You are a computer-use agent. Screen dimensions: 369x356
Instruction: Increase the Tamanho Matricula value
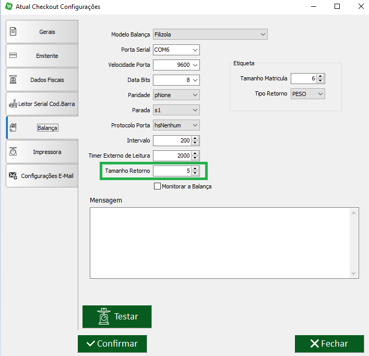coord(320,76)
